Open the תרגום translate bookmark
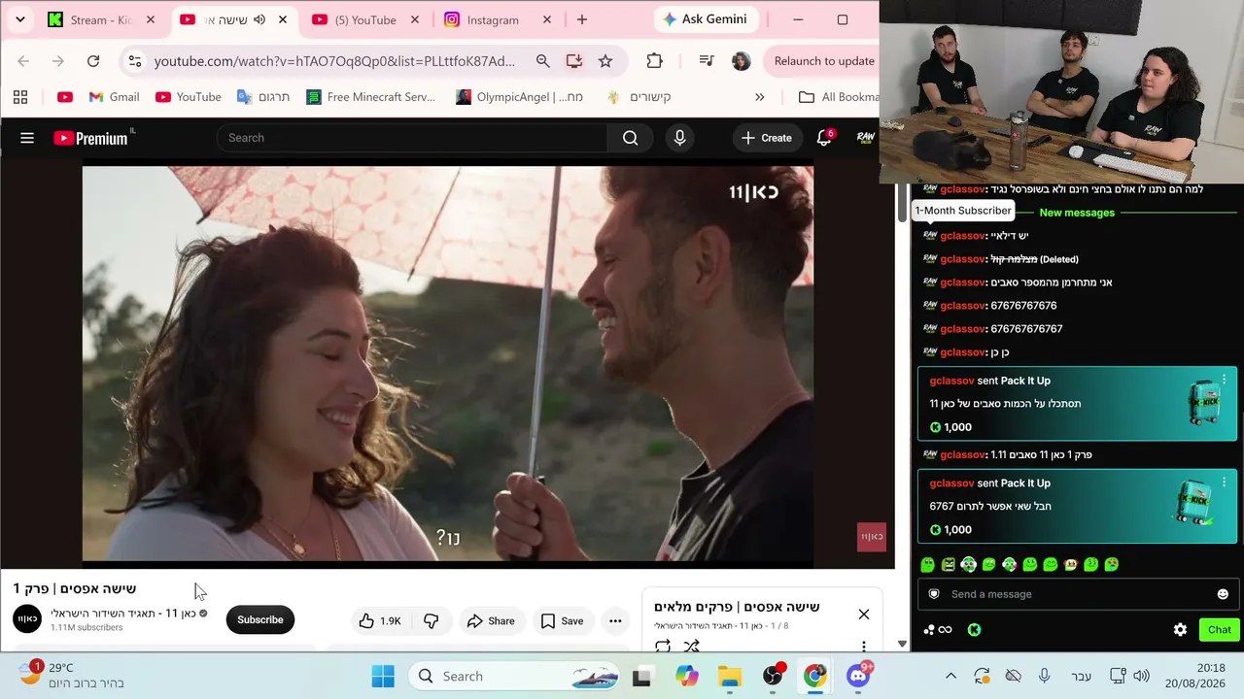The width and height of the screenshot is (1244, 699). tap(263, 97)
